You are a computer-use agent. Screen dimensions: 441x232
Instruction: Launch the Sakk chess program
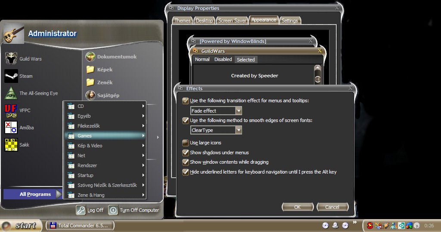coord(24,145)
